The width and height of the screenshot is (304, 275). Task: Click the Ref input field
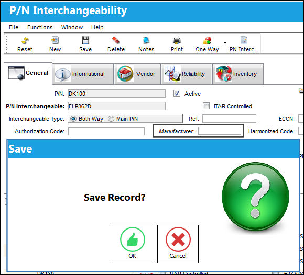[229, 119]
